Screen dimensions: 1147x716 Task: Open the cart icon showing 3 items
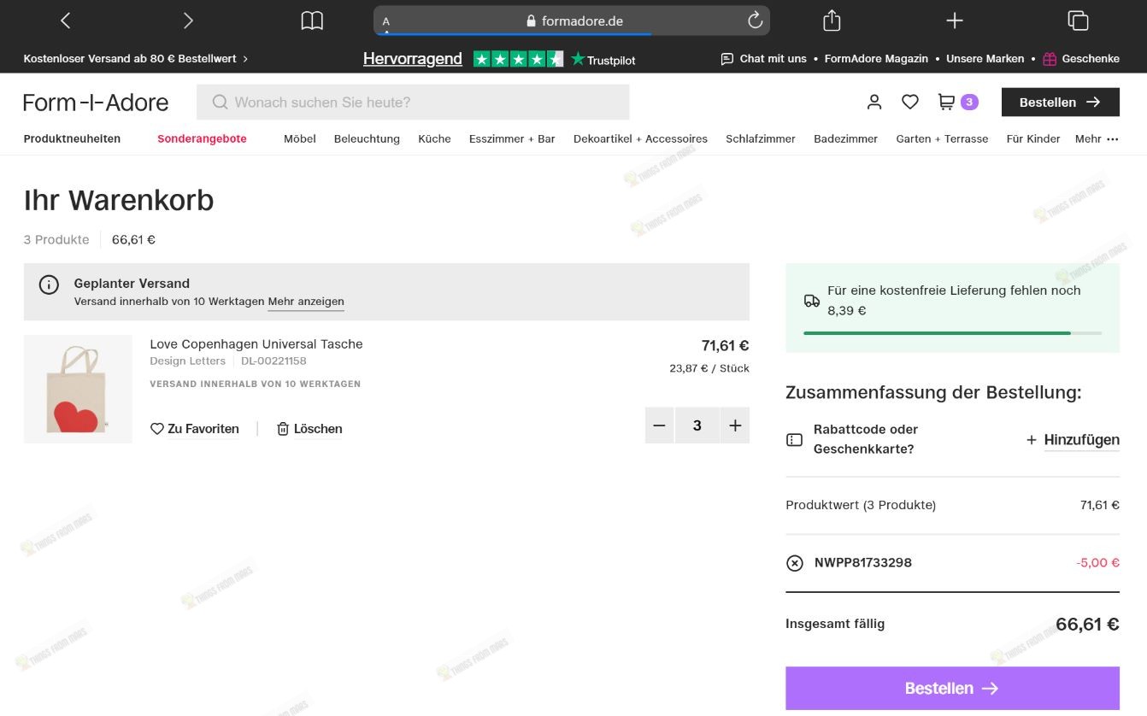[x=957, y=103]
